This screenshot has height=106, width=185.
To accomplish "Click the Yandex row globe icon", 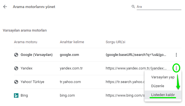I will tap(16, 68).
